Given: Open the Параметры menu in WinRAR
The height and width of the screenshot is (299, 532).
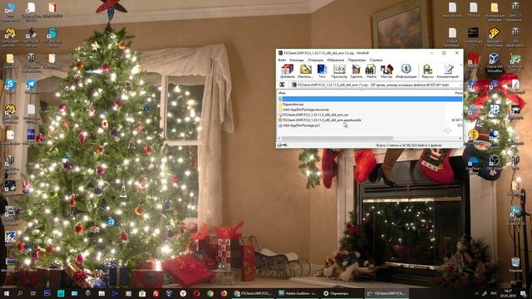Looking at the screenshot, I should tap(357, 60).
